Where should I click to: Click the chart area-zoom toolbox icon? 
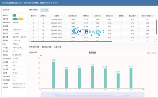148,53
